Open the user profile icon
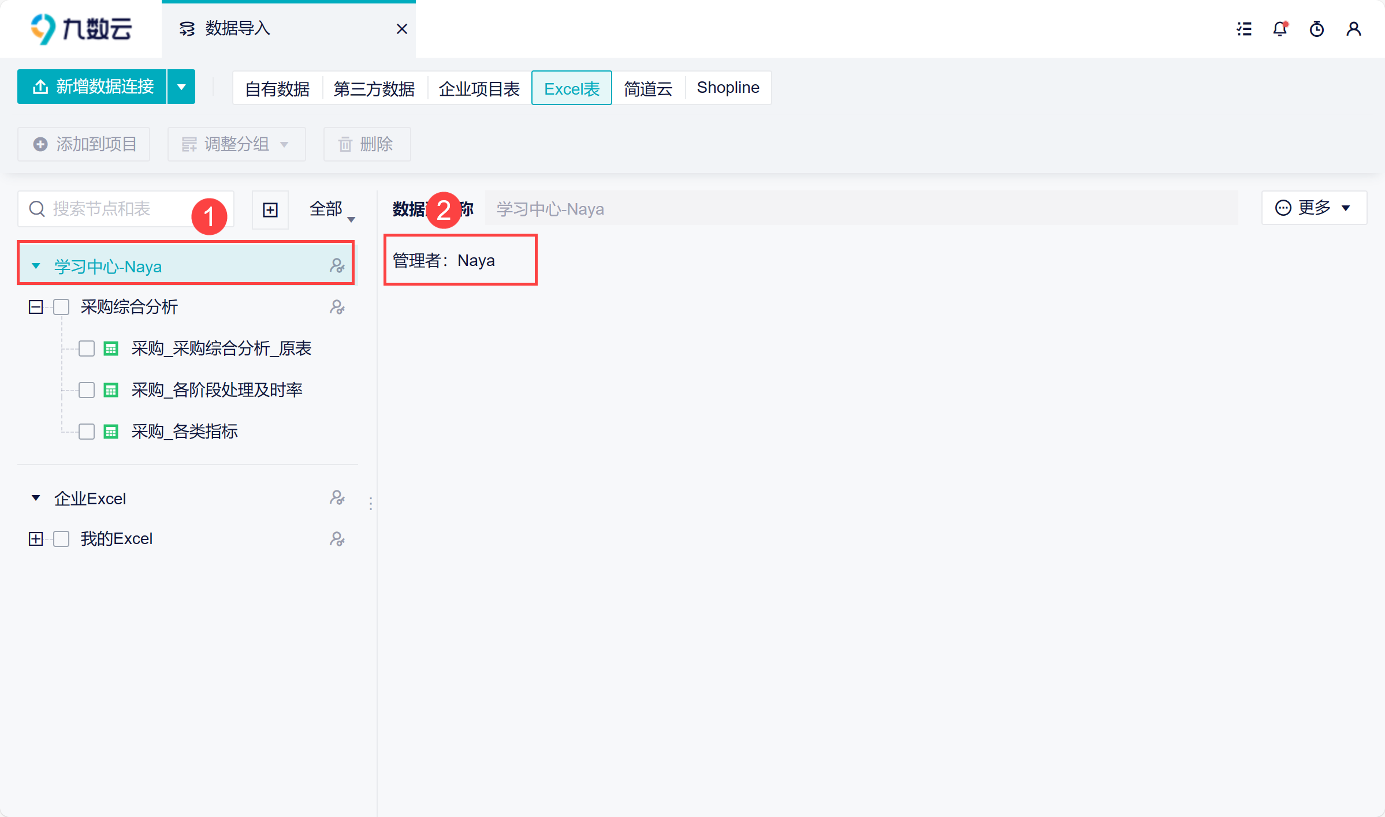The height and width of the screenshot is (817, 1385). pos(1353,29)
